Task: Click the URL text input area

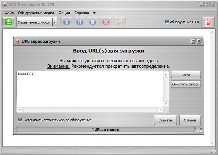Action: coord(90,89)
